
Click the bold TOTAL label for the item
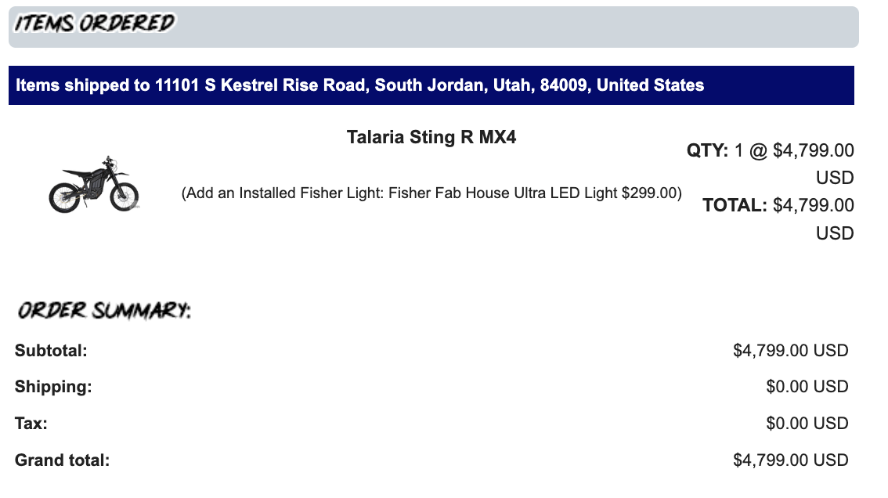pyautogui.click(x=735, y=206)
